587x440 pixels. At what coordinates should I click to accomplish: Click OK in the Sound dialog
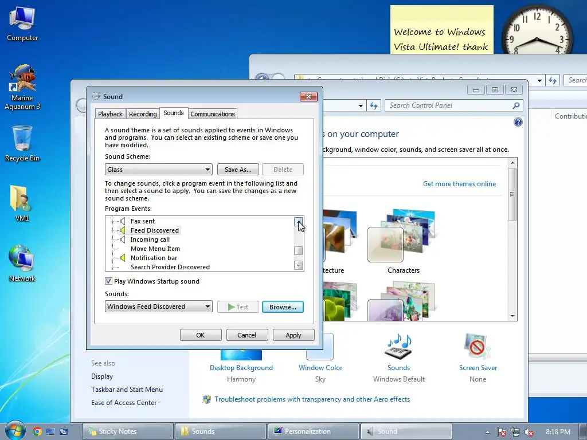(201, 335)
